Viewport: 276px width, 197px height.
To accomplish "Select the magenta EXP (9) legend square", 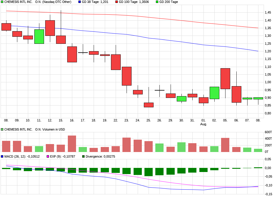I will tap(48, 156).
